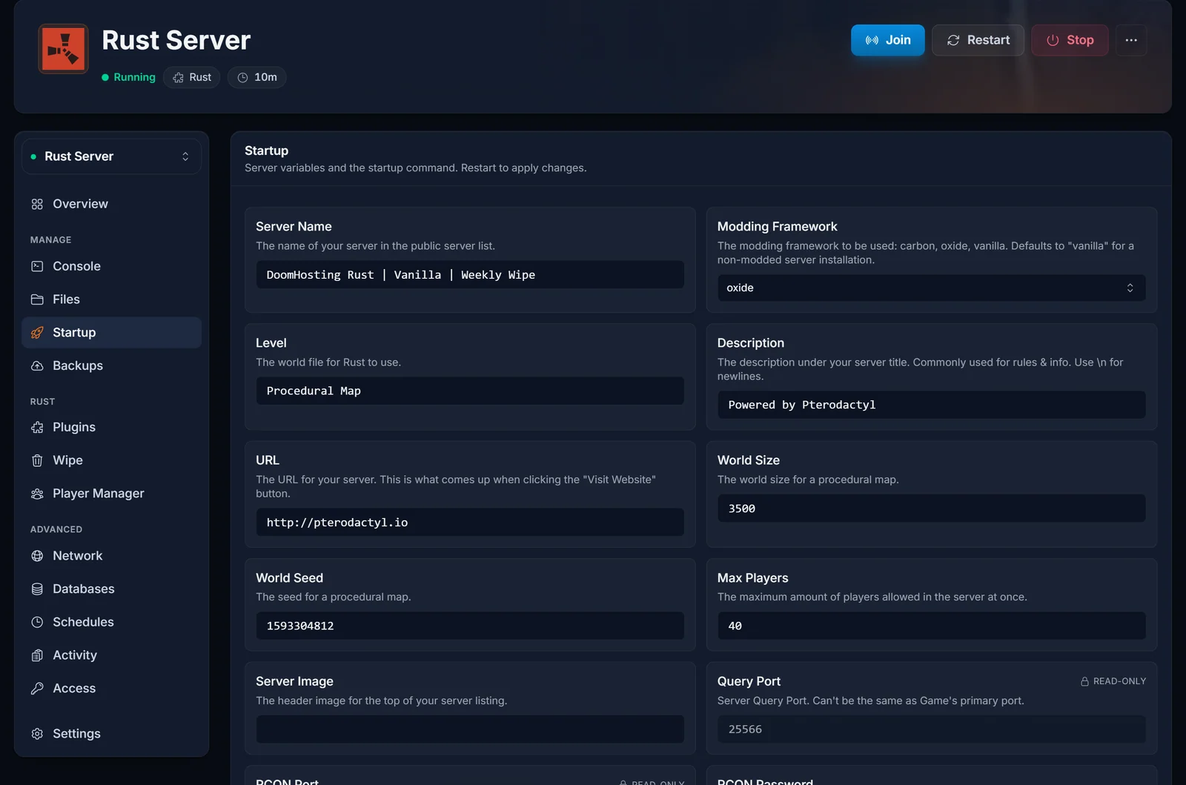Viewport: 1186px width, 785px height.
Task: Open the Backups page
Action: 111,365
